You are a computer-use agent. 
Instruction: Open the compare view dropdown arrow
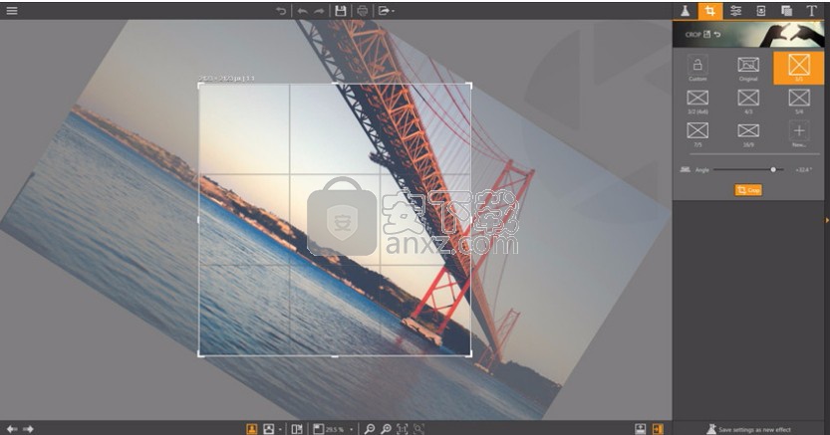point(279,429)
